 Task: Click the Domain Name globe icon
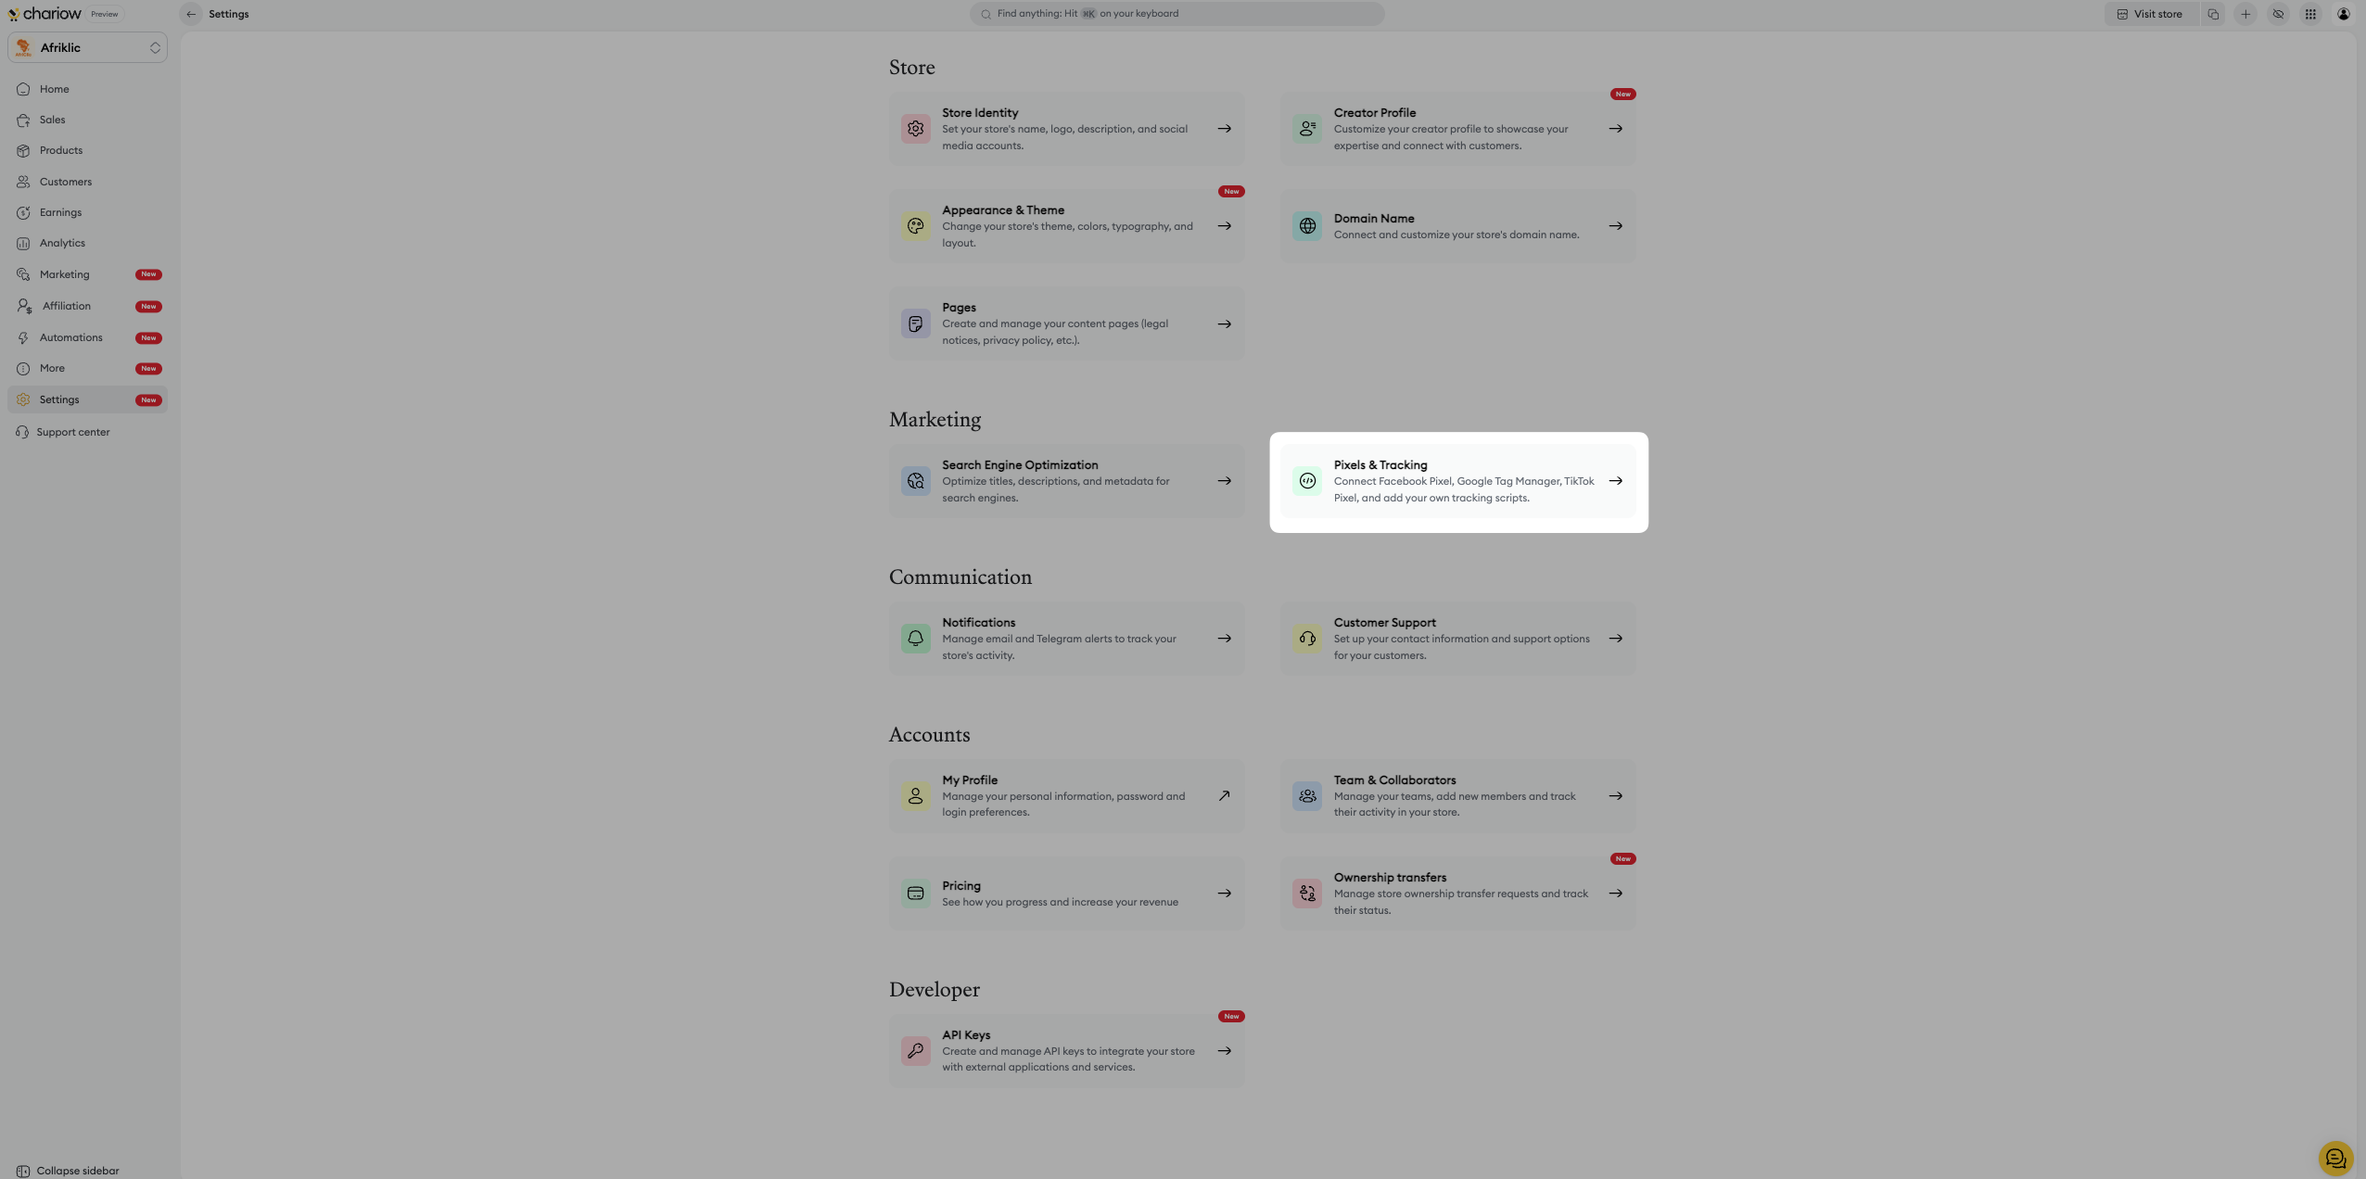point(1307,226)
